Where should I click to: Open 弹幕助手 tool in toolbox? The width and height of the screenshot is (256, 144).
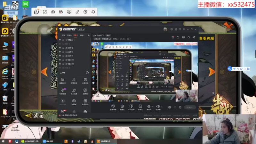pos(63,81)
